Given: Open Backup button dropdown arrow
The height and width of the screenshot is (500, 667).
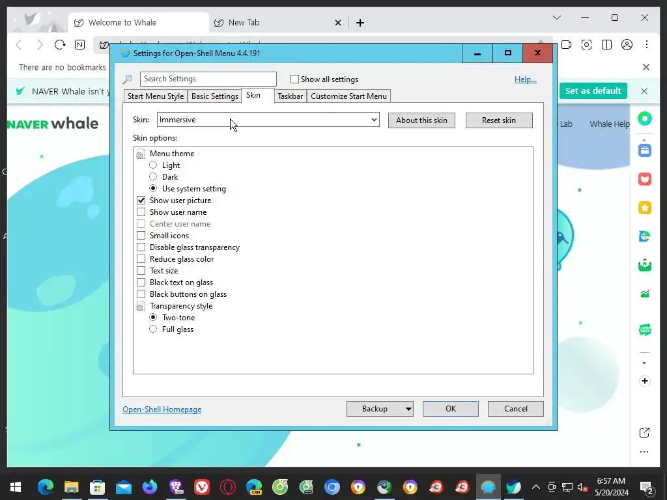Looking at the screenshot, I should click(x=408, y=409).
